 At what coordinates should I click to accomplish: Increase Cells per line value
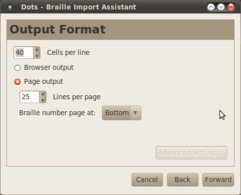[x=36, y=50]
